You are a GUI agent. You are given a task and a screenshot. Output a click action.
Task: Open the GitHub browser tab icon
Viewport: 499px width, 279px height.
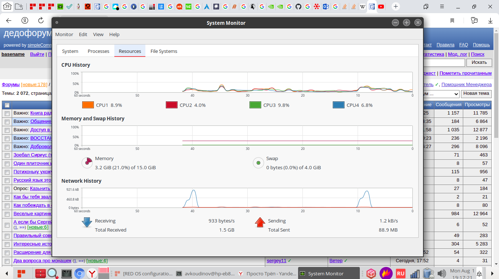[x=298, y=7]
